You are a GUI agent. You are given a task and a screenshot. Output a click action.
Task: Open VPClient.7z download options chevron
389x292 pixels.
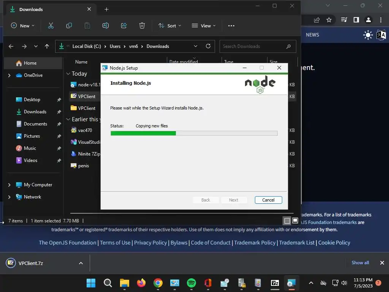click(81, 263)
